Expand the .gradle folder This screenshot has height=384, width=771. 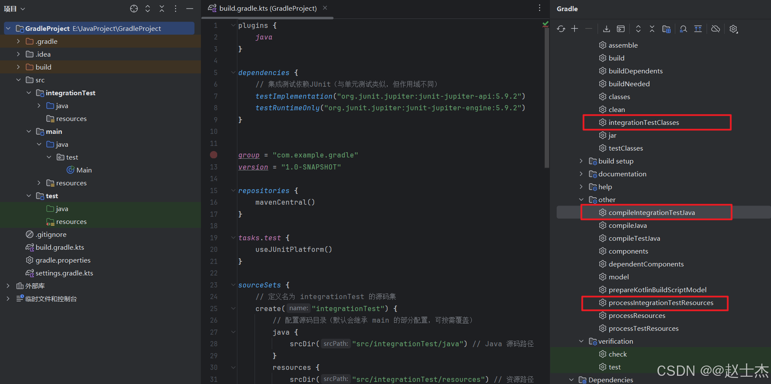point(18,41)
